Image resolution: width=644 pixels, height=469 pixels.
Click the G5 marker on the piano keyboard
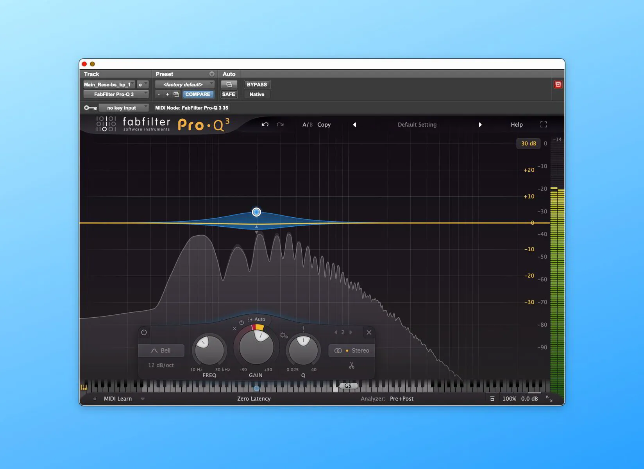pyautogui.click(x=347, y=385)
